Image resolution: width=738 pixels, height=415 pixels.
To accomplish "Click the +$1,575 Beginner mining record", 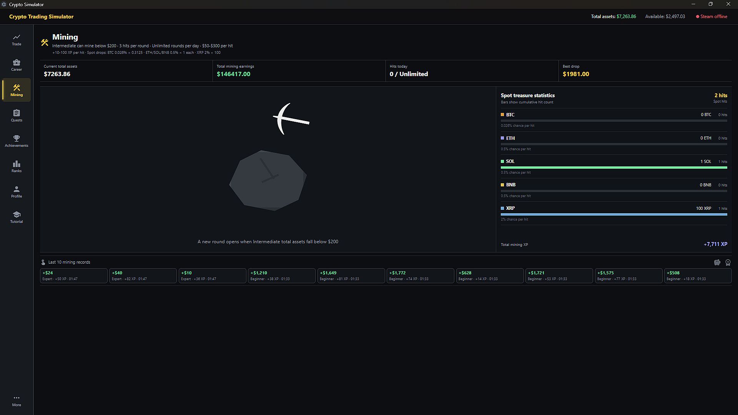I will (629, 276).
